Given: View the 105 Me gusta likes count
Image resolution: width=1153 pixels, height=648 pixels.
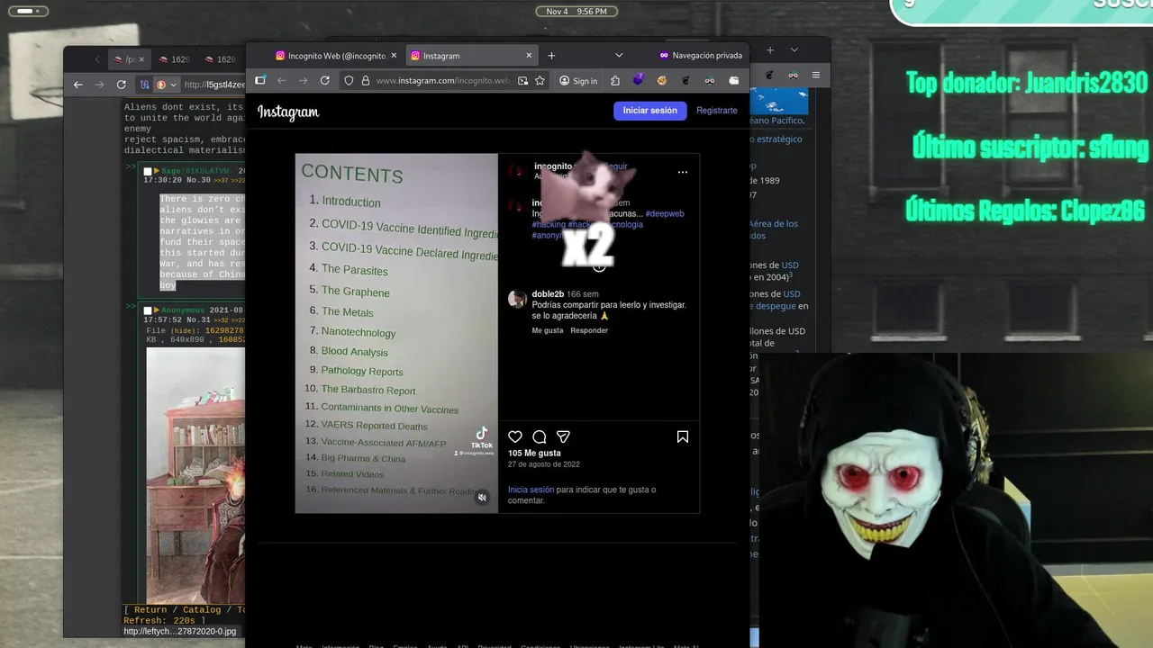Looking at the screenshot, I should pyautogui.click(x=534, y=454).
